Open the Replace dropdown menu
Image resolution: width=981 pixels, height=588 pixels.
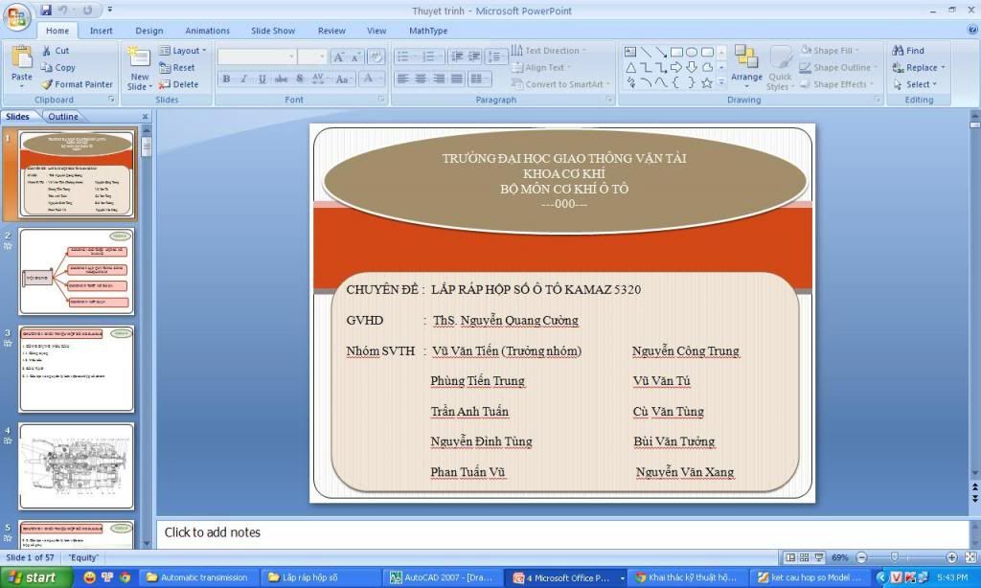[919, 68]
